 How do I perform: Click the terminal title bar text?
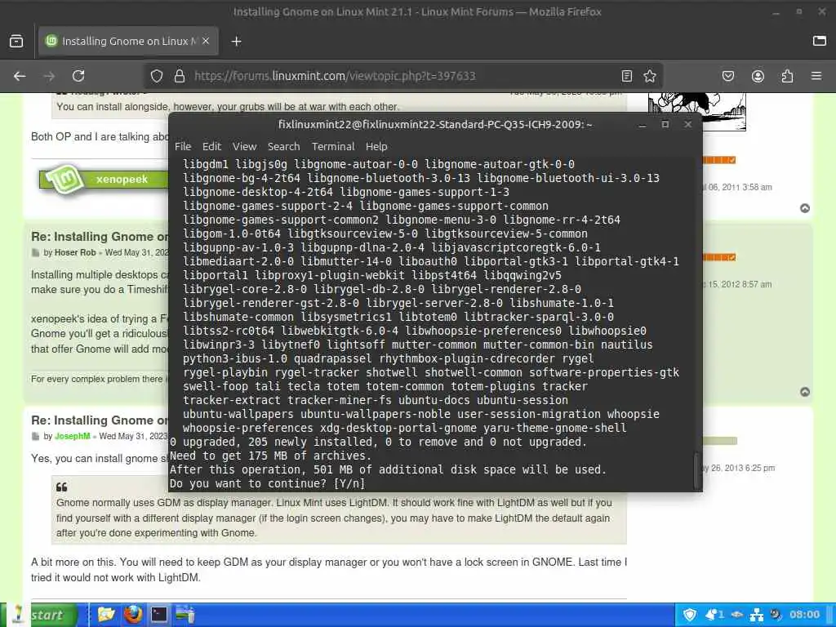pyautogui.click(x=435, y=125)
